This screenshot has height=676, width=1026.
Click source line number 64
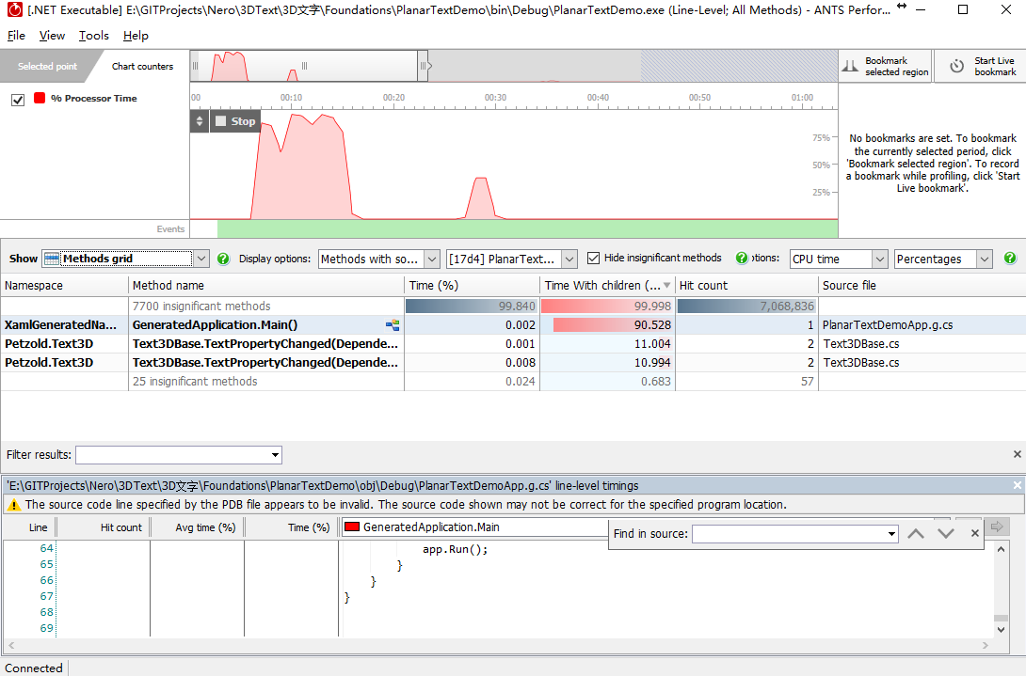click(46, 548)
